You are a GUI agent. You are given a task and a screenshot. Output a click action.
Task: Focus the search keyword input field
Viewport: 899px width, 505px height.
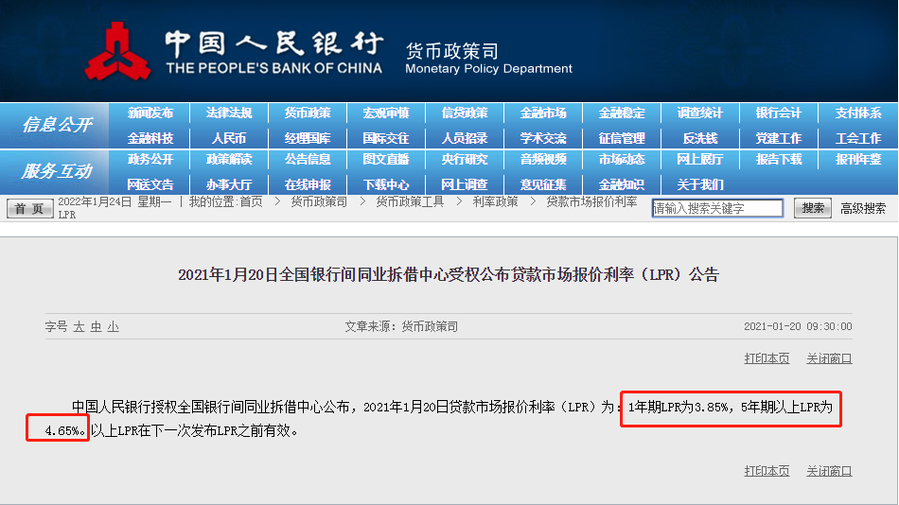pyautogui.click(x=717, y=208)
